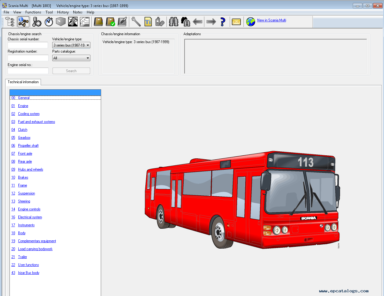Image resolution: width=384 pixels, height=296 pixels.
Task: Open the History menu
Action: pyautogui.click(x=63, y=12)
